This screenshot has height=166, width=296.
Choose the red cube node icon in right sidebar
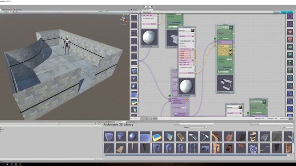(290, 40)
